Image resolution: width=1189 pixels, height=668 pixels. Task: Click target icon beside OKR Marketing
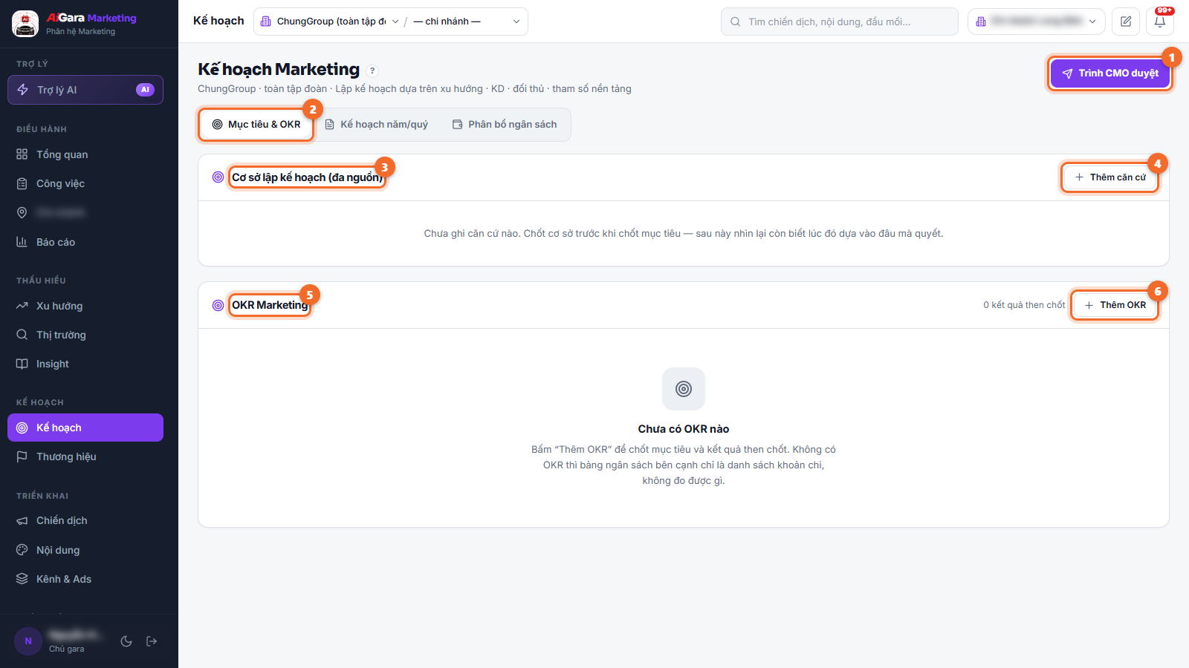[218, 305]
